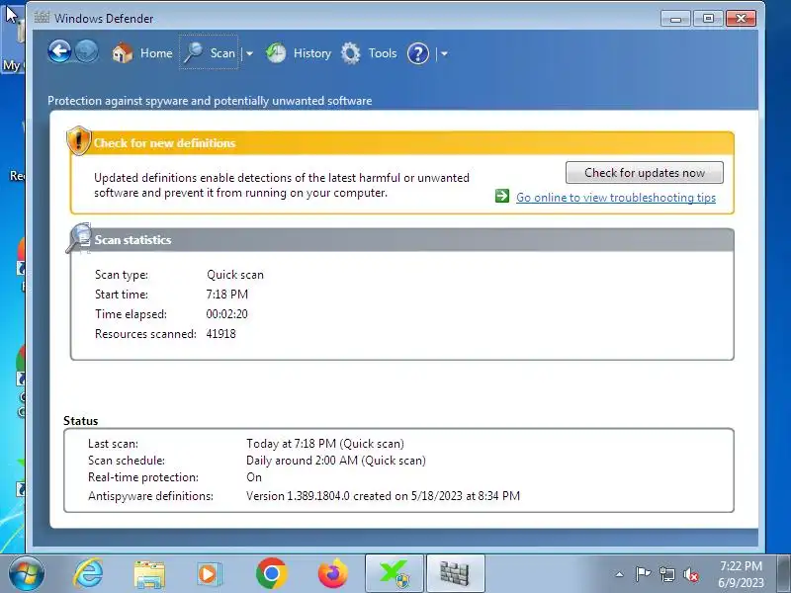Click the Version 1.389.1804.0 definitions text
This screenshot has width=791, height=593.
[383, 496]
